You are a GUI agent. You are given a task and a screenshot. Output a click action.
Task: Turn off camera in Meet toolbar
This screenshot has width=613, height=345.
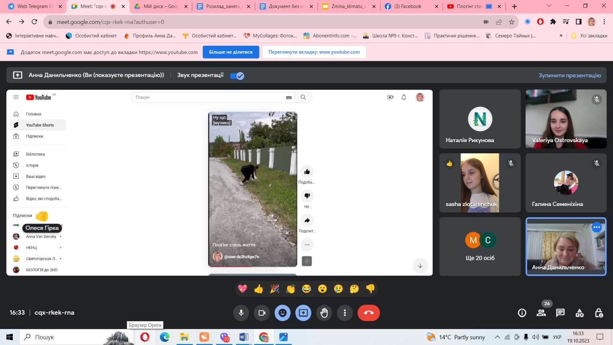(262, 313)
